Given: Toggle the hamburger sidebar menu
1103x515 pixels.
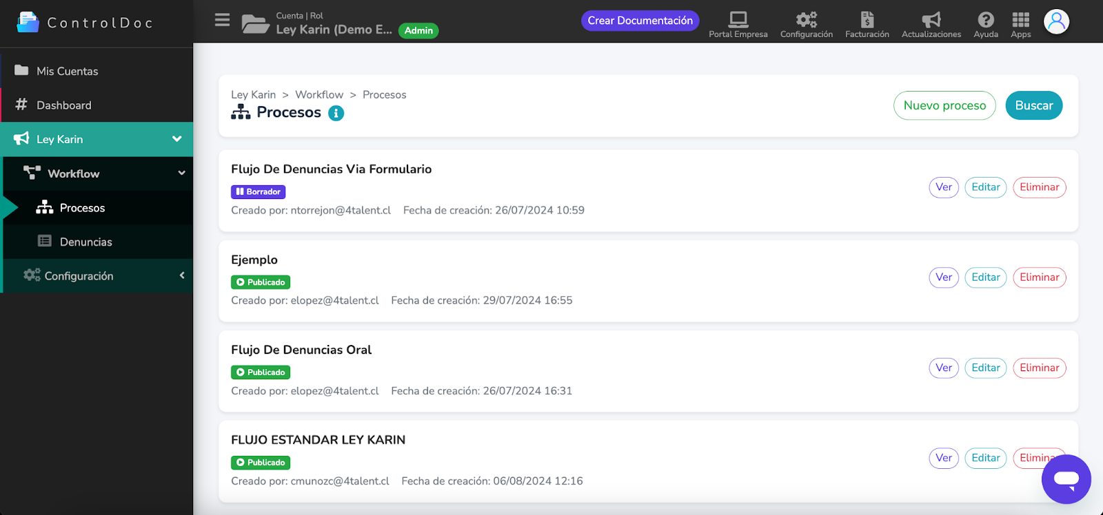Looking at the screenshot, I should [222, 19].
